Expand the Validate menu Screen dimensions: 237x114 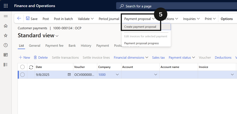pyautogui.click(x=86, y=19)
